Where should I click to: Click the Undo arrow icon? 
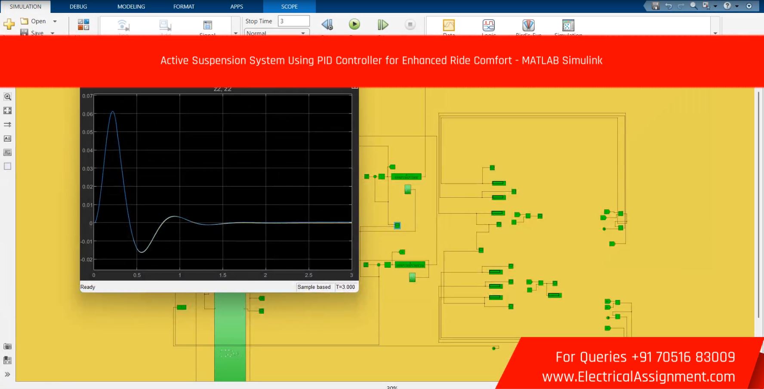tap(668, 6)
